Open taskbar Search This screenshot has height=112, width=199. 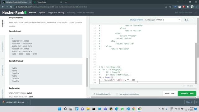[65, 109]
